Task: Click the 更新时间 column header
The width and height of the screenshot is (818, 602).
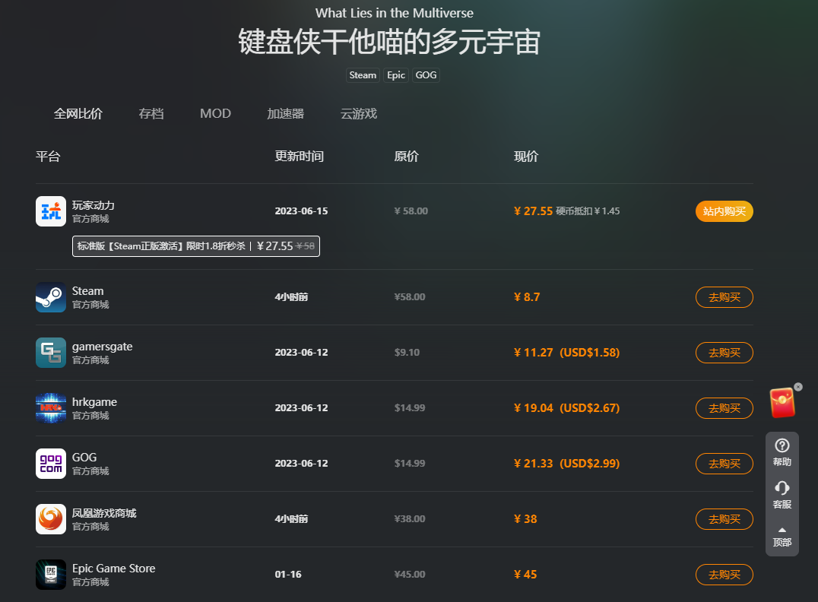Action: point(300,157)
